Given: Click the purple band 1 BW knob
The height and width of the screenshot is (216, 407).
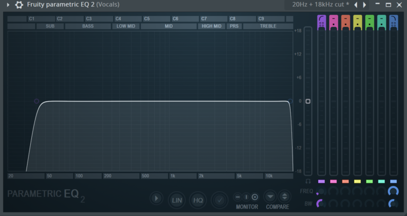Looking at the screenshot, I should pos(321,204).
